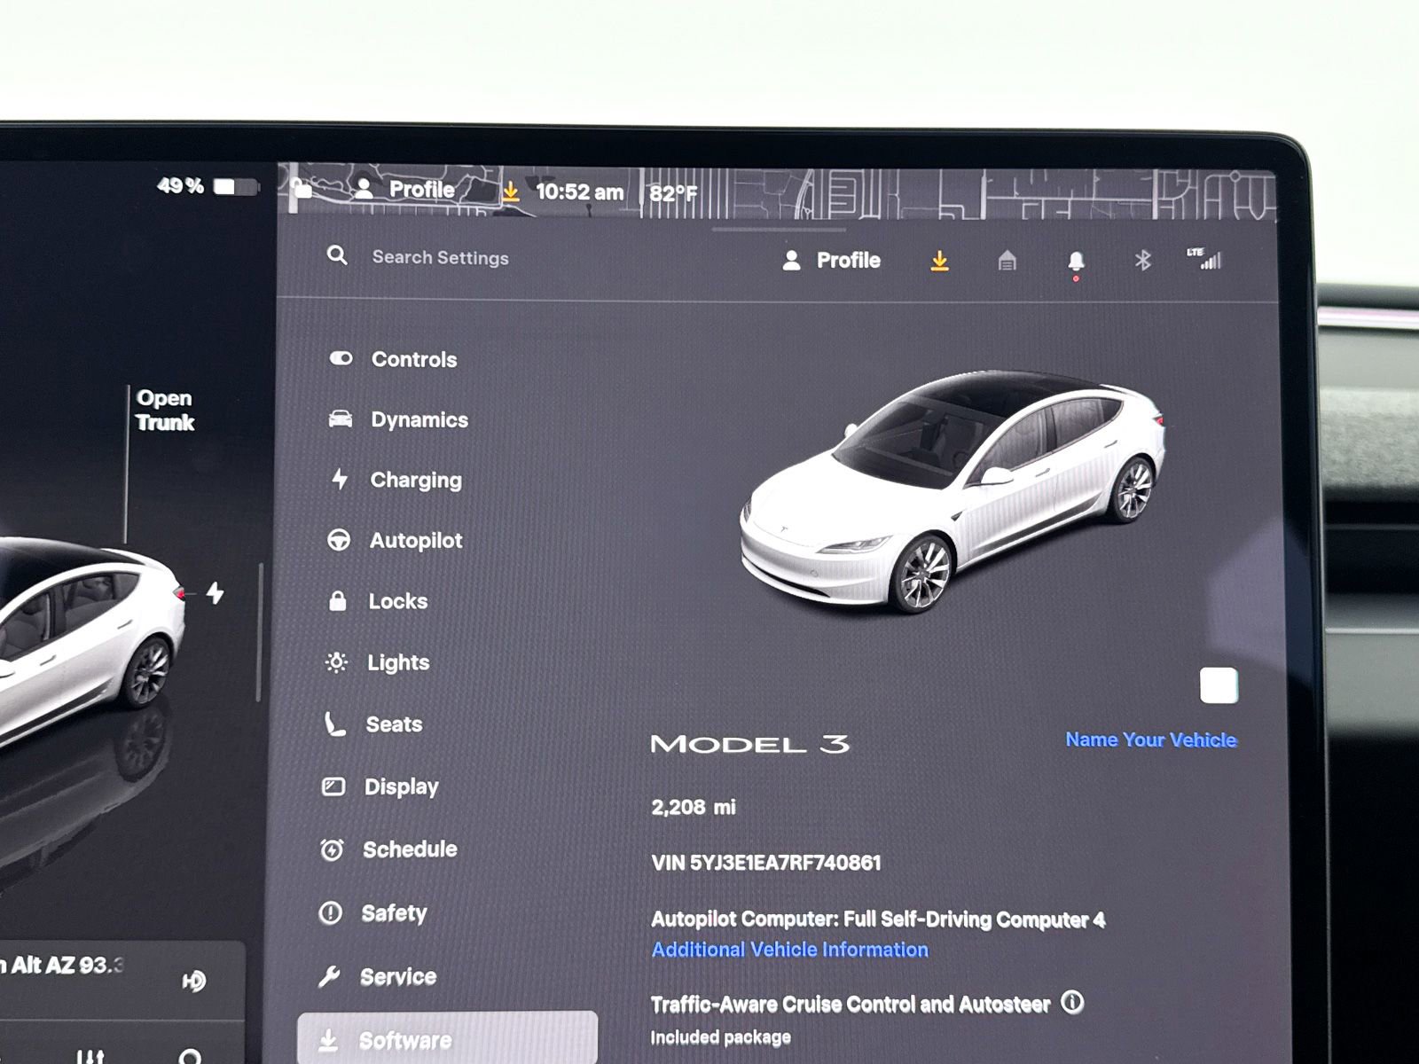Open the Service settings menu

(x=377, y=976)
